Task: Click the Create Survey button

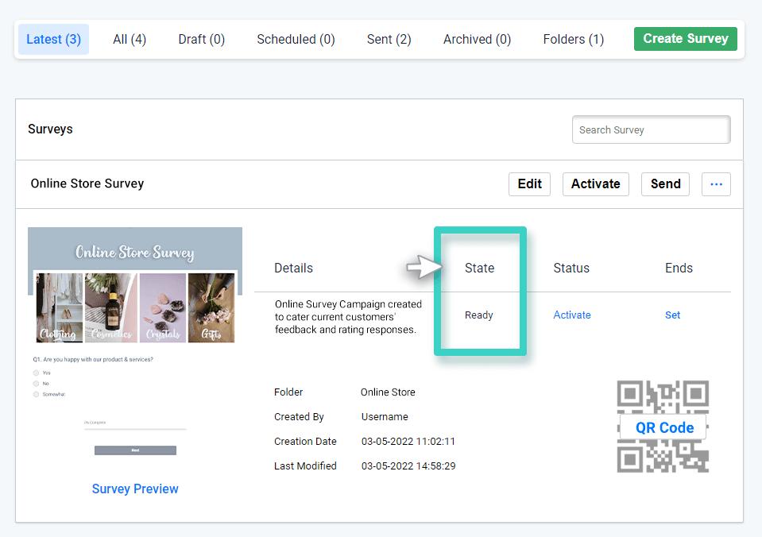Action: [685, 38]
